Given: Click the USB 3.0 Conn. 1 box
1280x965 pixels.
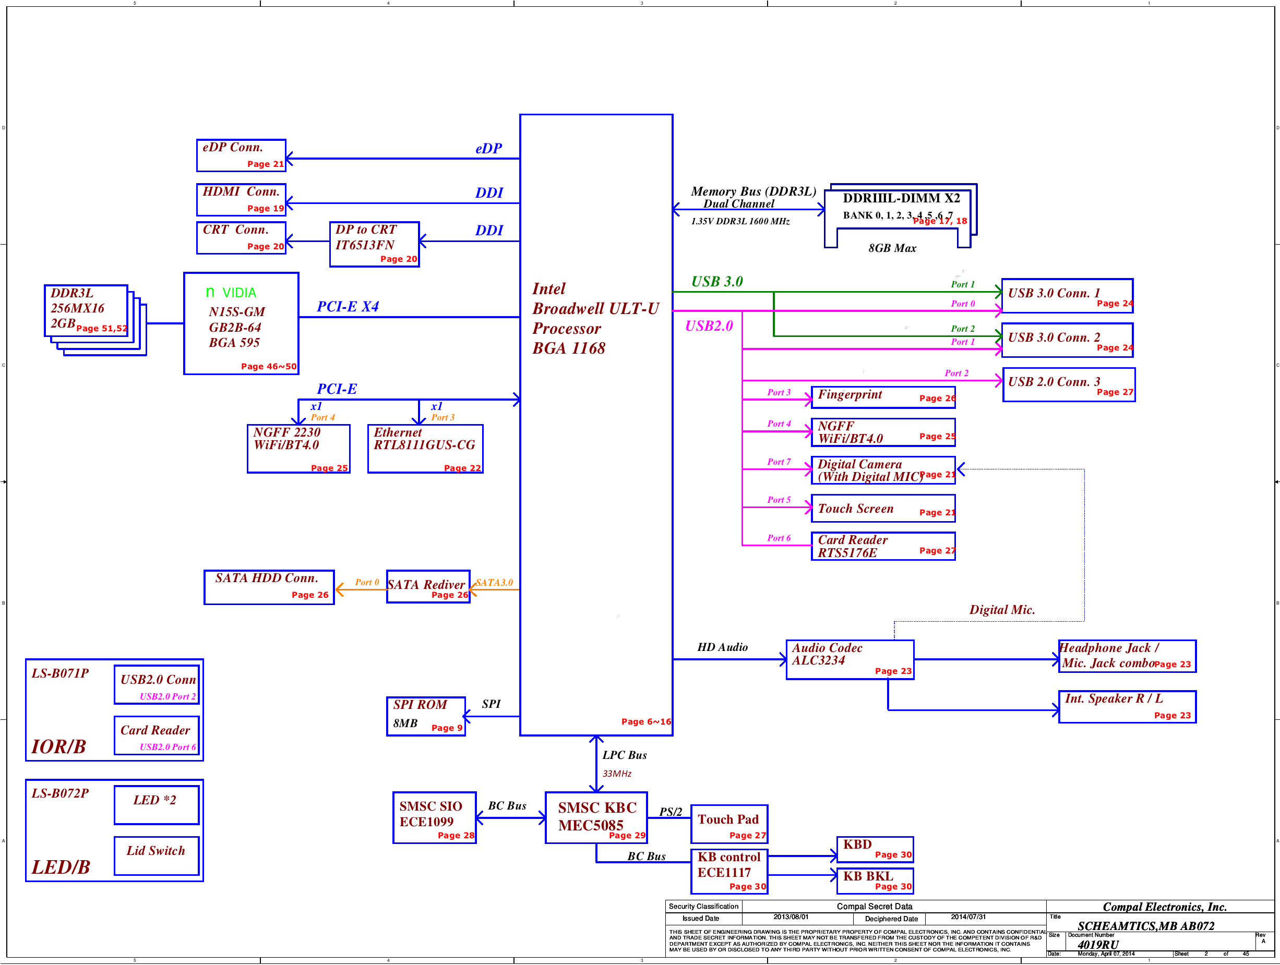Looking at the screenshot, I should (x=1067, y=296).
